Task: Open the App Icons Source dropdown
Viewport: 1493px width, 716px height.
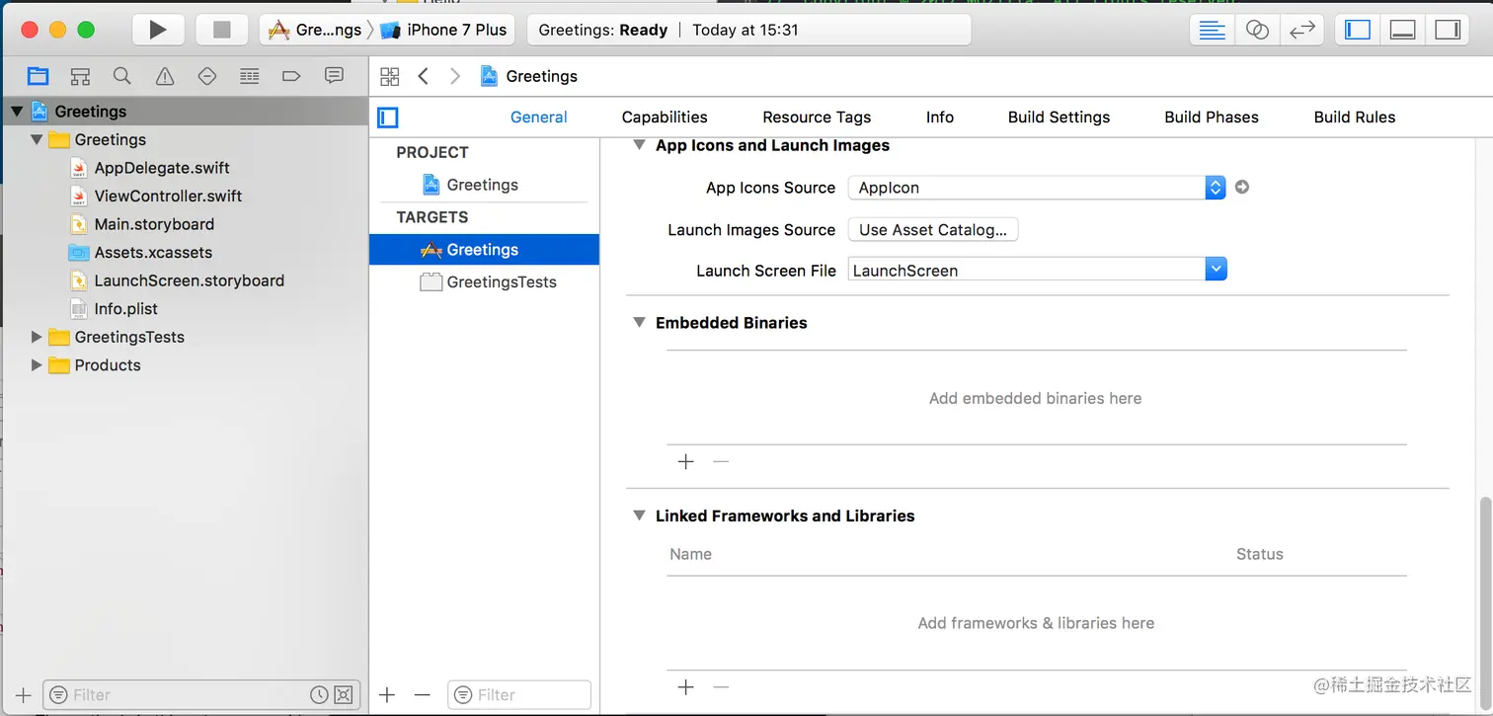Action: 1037,188
